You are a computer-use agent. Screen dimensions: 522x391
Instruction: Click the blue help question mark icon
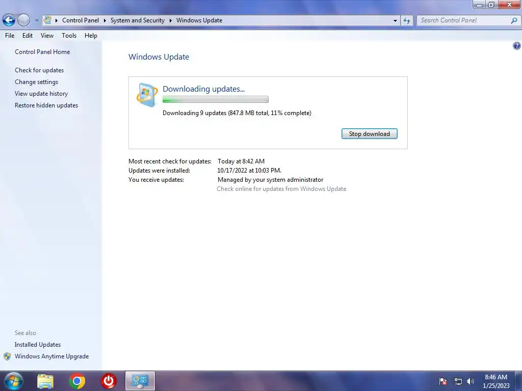point(516,46)
